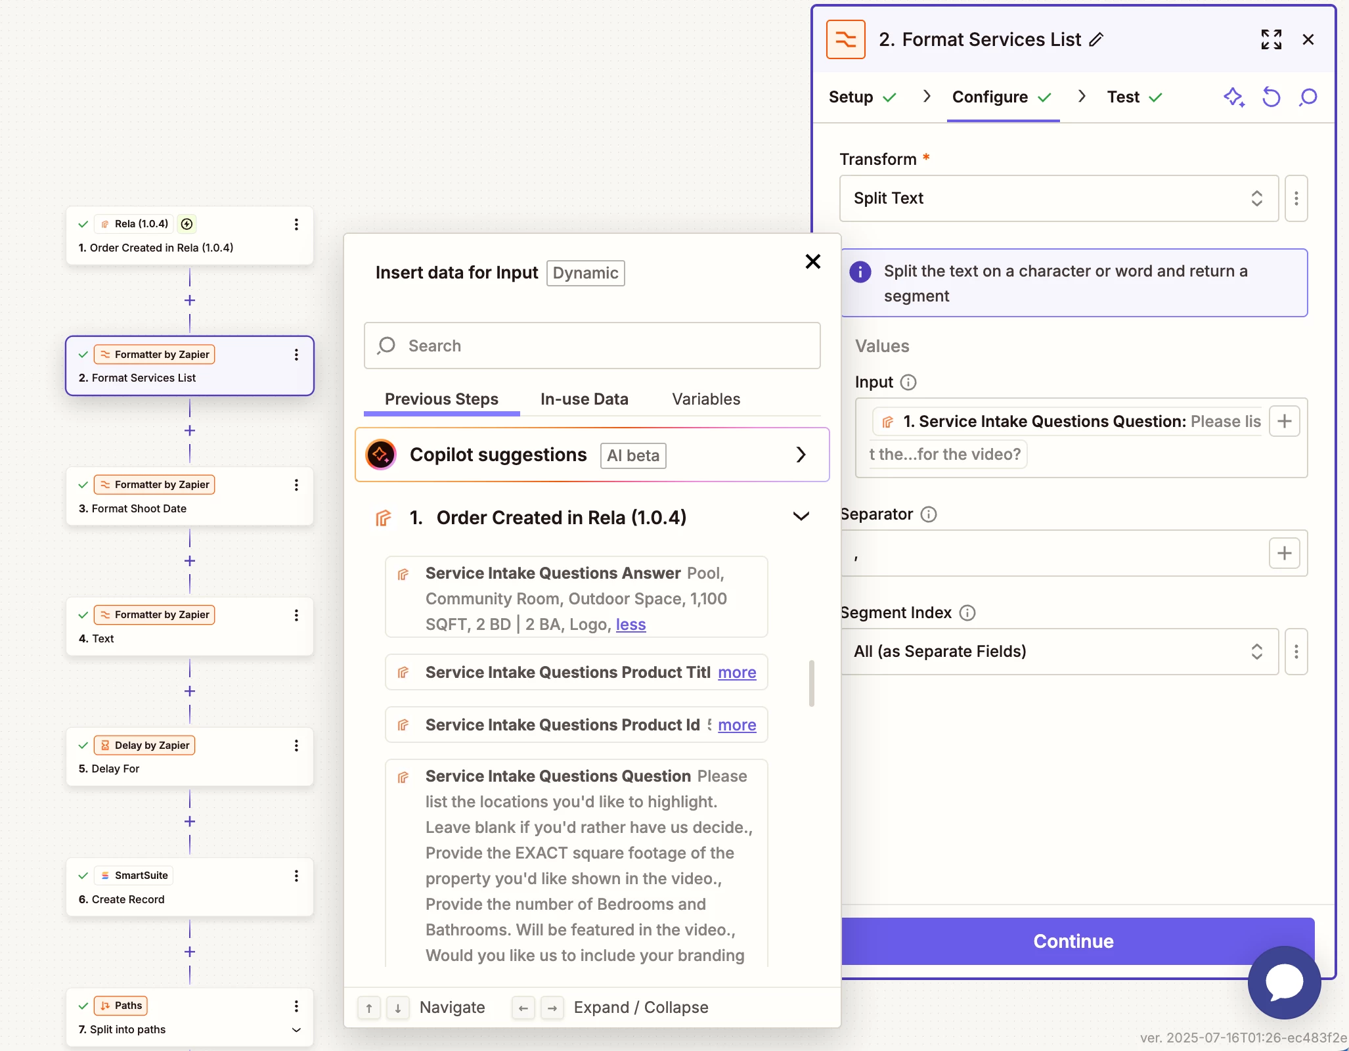The height and width of the screenshot is (1051, 1349).
Task: Select the Service Intake Questions Answer item
Action: [577, 597]
